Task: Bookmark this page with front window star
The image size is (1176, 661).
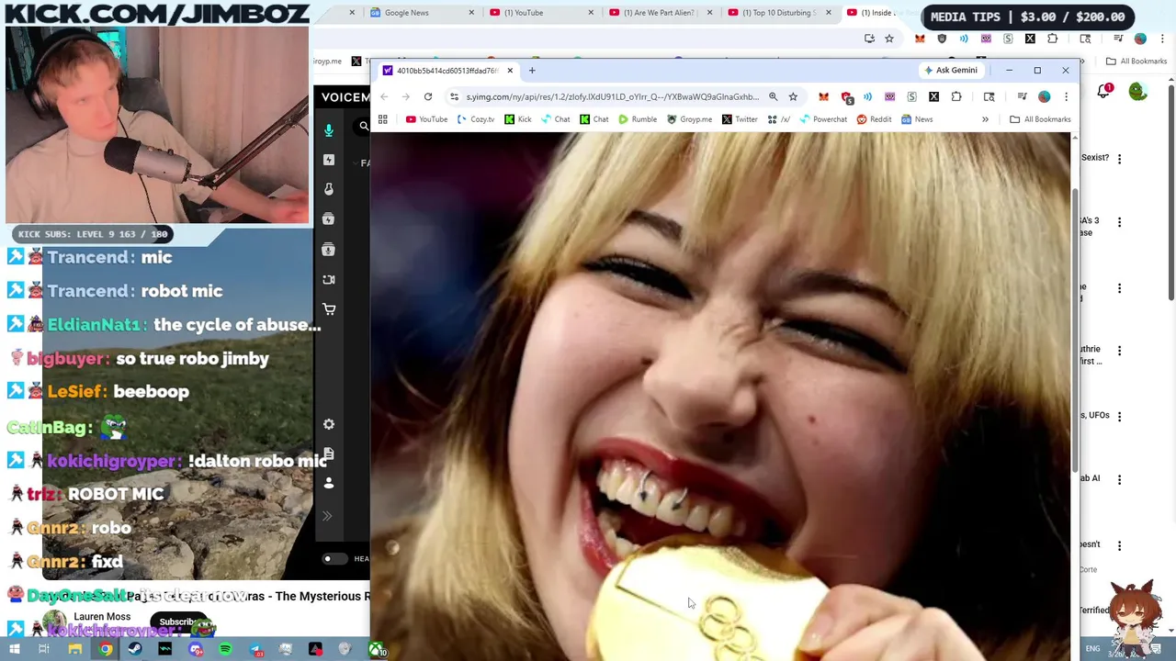Action: coord(793,96)
